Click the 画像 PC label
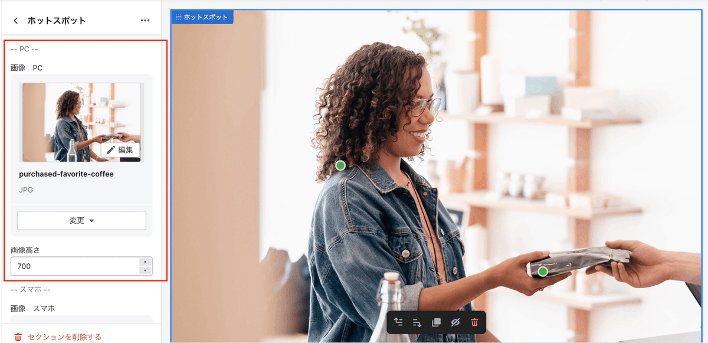 pyautogui.click(x=27, y=68)
